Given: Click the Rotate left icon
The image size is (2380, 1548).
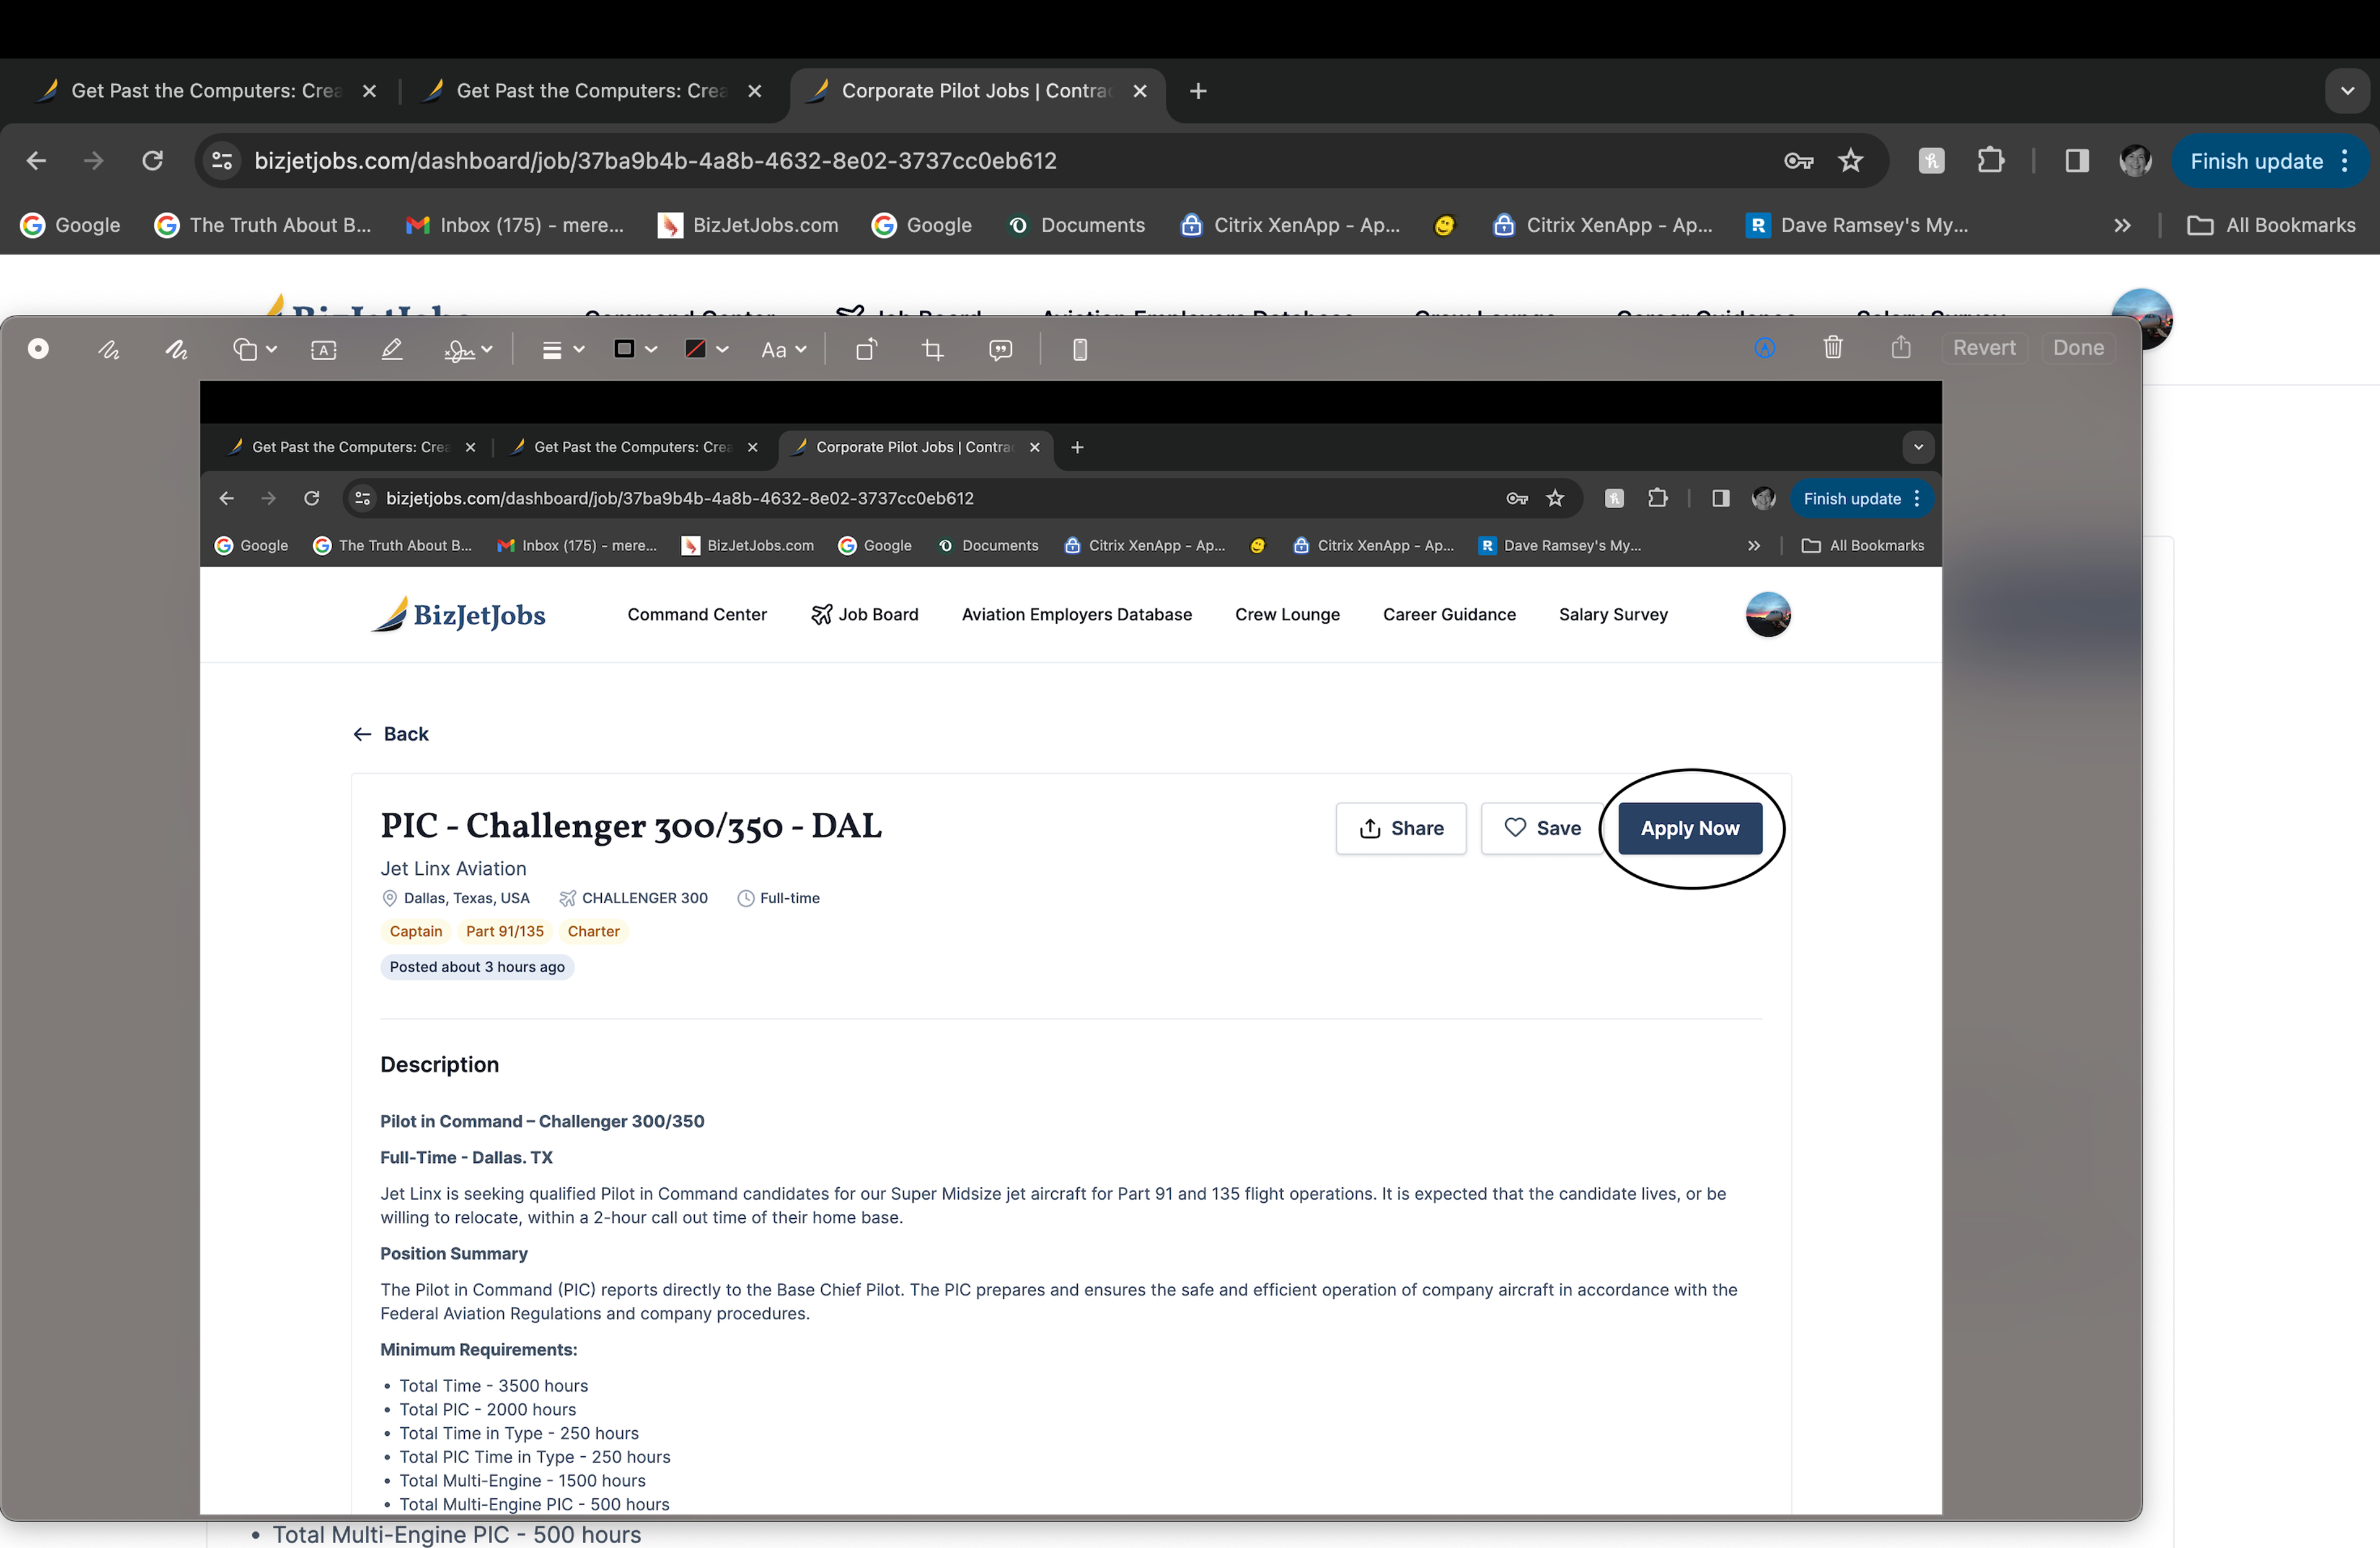Looking at the screenshot, I should [866, 349].
